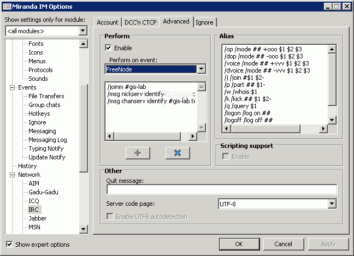Screen dimensions: 354x256
Task: Select Typing Notify in the tree
Action: click(46, 148)
